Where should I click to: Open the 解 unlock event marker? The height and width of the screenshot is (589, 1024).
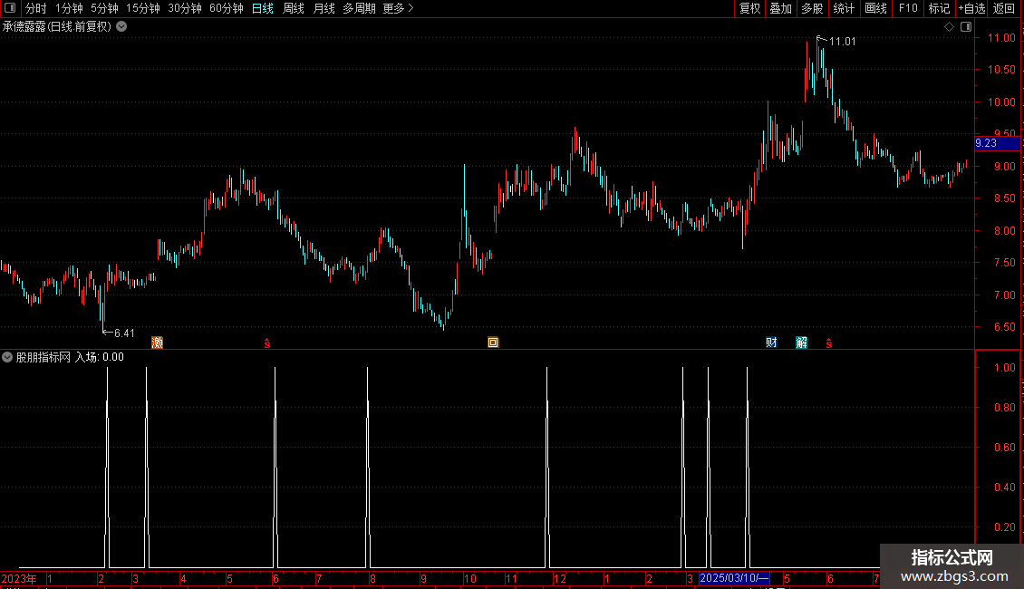click(802, 343)
